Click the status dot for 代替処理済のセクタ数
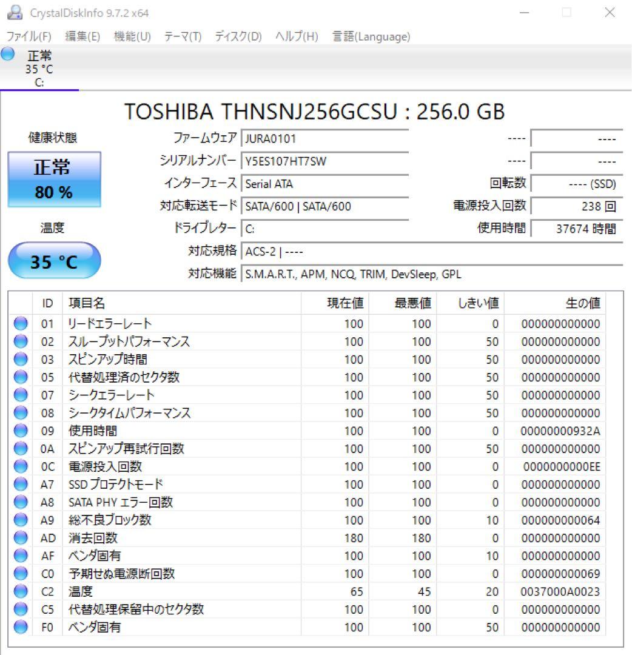 pos(19,377)
